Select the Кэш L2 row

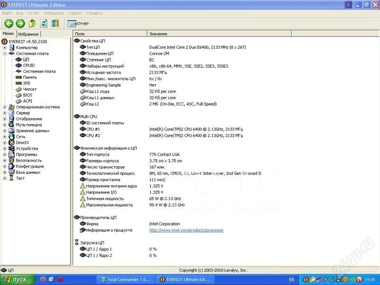click(x=226, y=104)
